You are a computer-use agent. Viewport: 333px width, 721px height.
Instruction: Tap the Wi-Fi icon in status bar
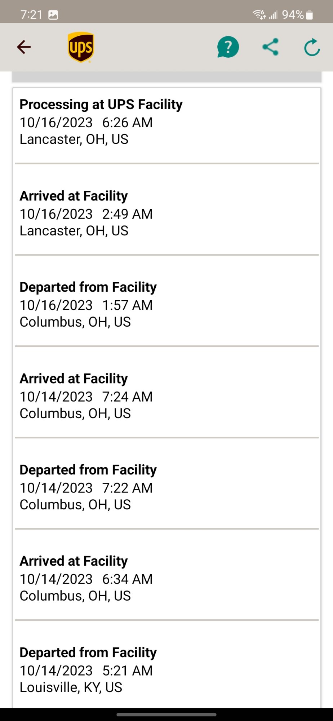point(259,15)
